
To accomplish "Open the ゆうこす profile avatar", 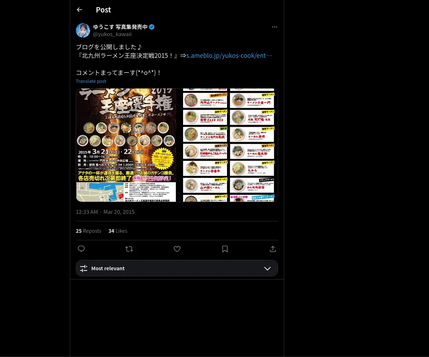I will point(83,30).
